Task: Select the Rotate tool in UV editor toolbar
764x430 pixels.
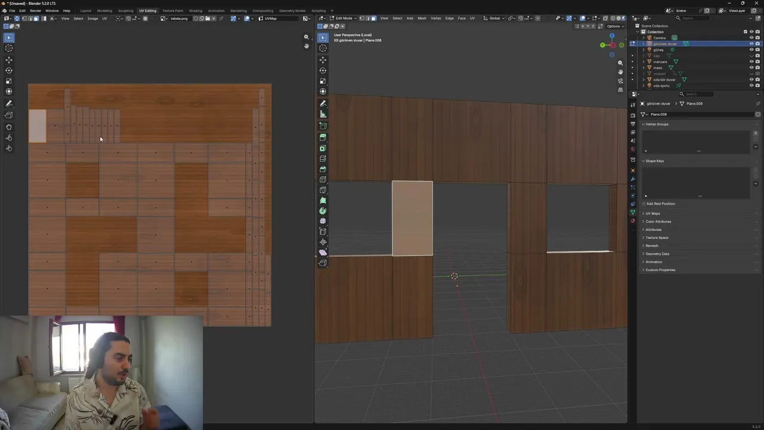Action: point(9,70)
